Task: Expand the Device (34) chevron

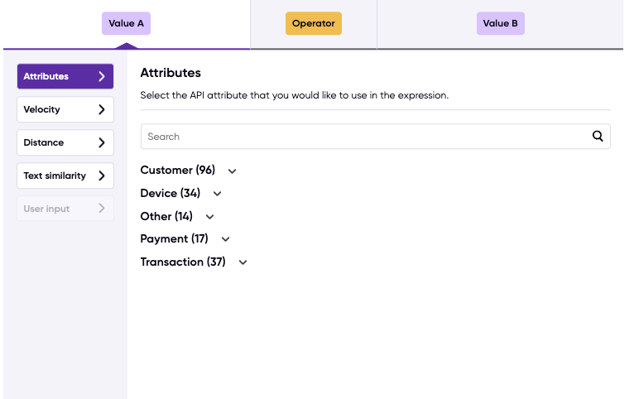Action: pyautogui.click(x=217, y=194)
